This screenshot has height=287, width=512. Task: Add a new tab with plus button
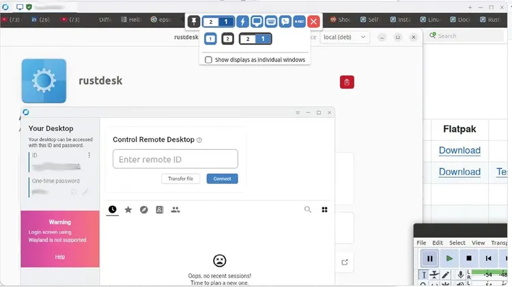pyautogui.click(x=470, y=7)
